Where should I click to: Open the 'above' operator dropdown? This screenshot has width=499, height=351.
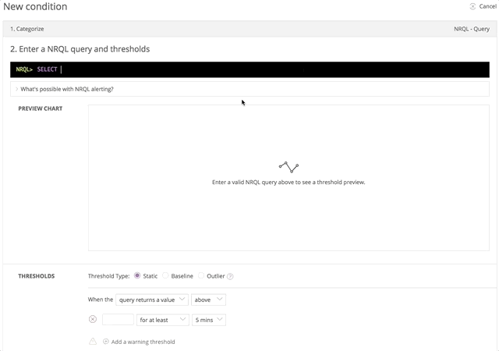click(209, 300)
